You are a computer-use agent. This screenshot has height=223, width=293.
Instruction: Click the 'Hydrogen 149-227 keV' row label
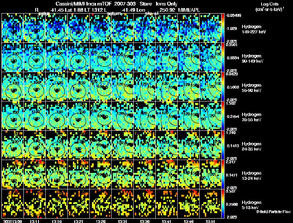coord(254,29)
